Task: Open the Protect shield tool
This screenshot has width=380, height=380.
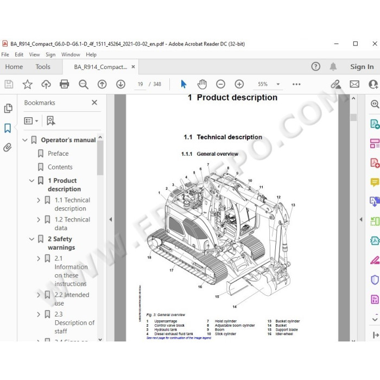Action: (x=375, y=280)
